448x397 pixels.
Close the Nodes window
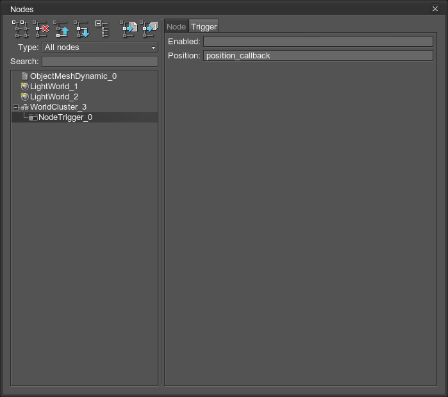(435, 9)
